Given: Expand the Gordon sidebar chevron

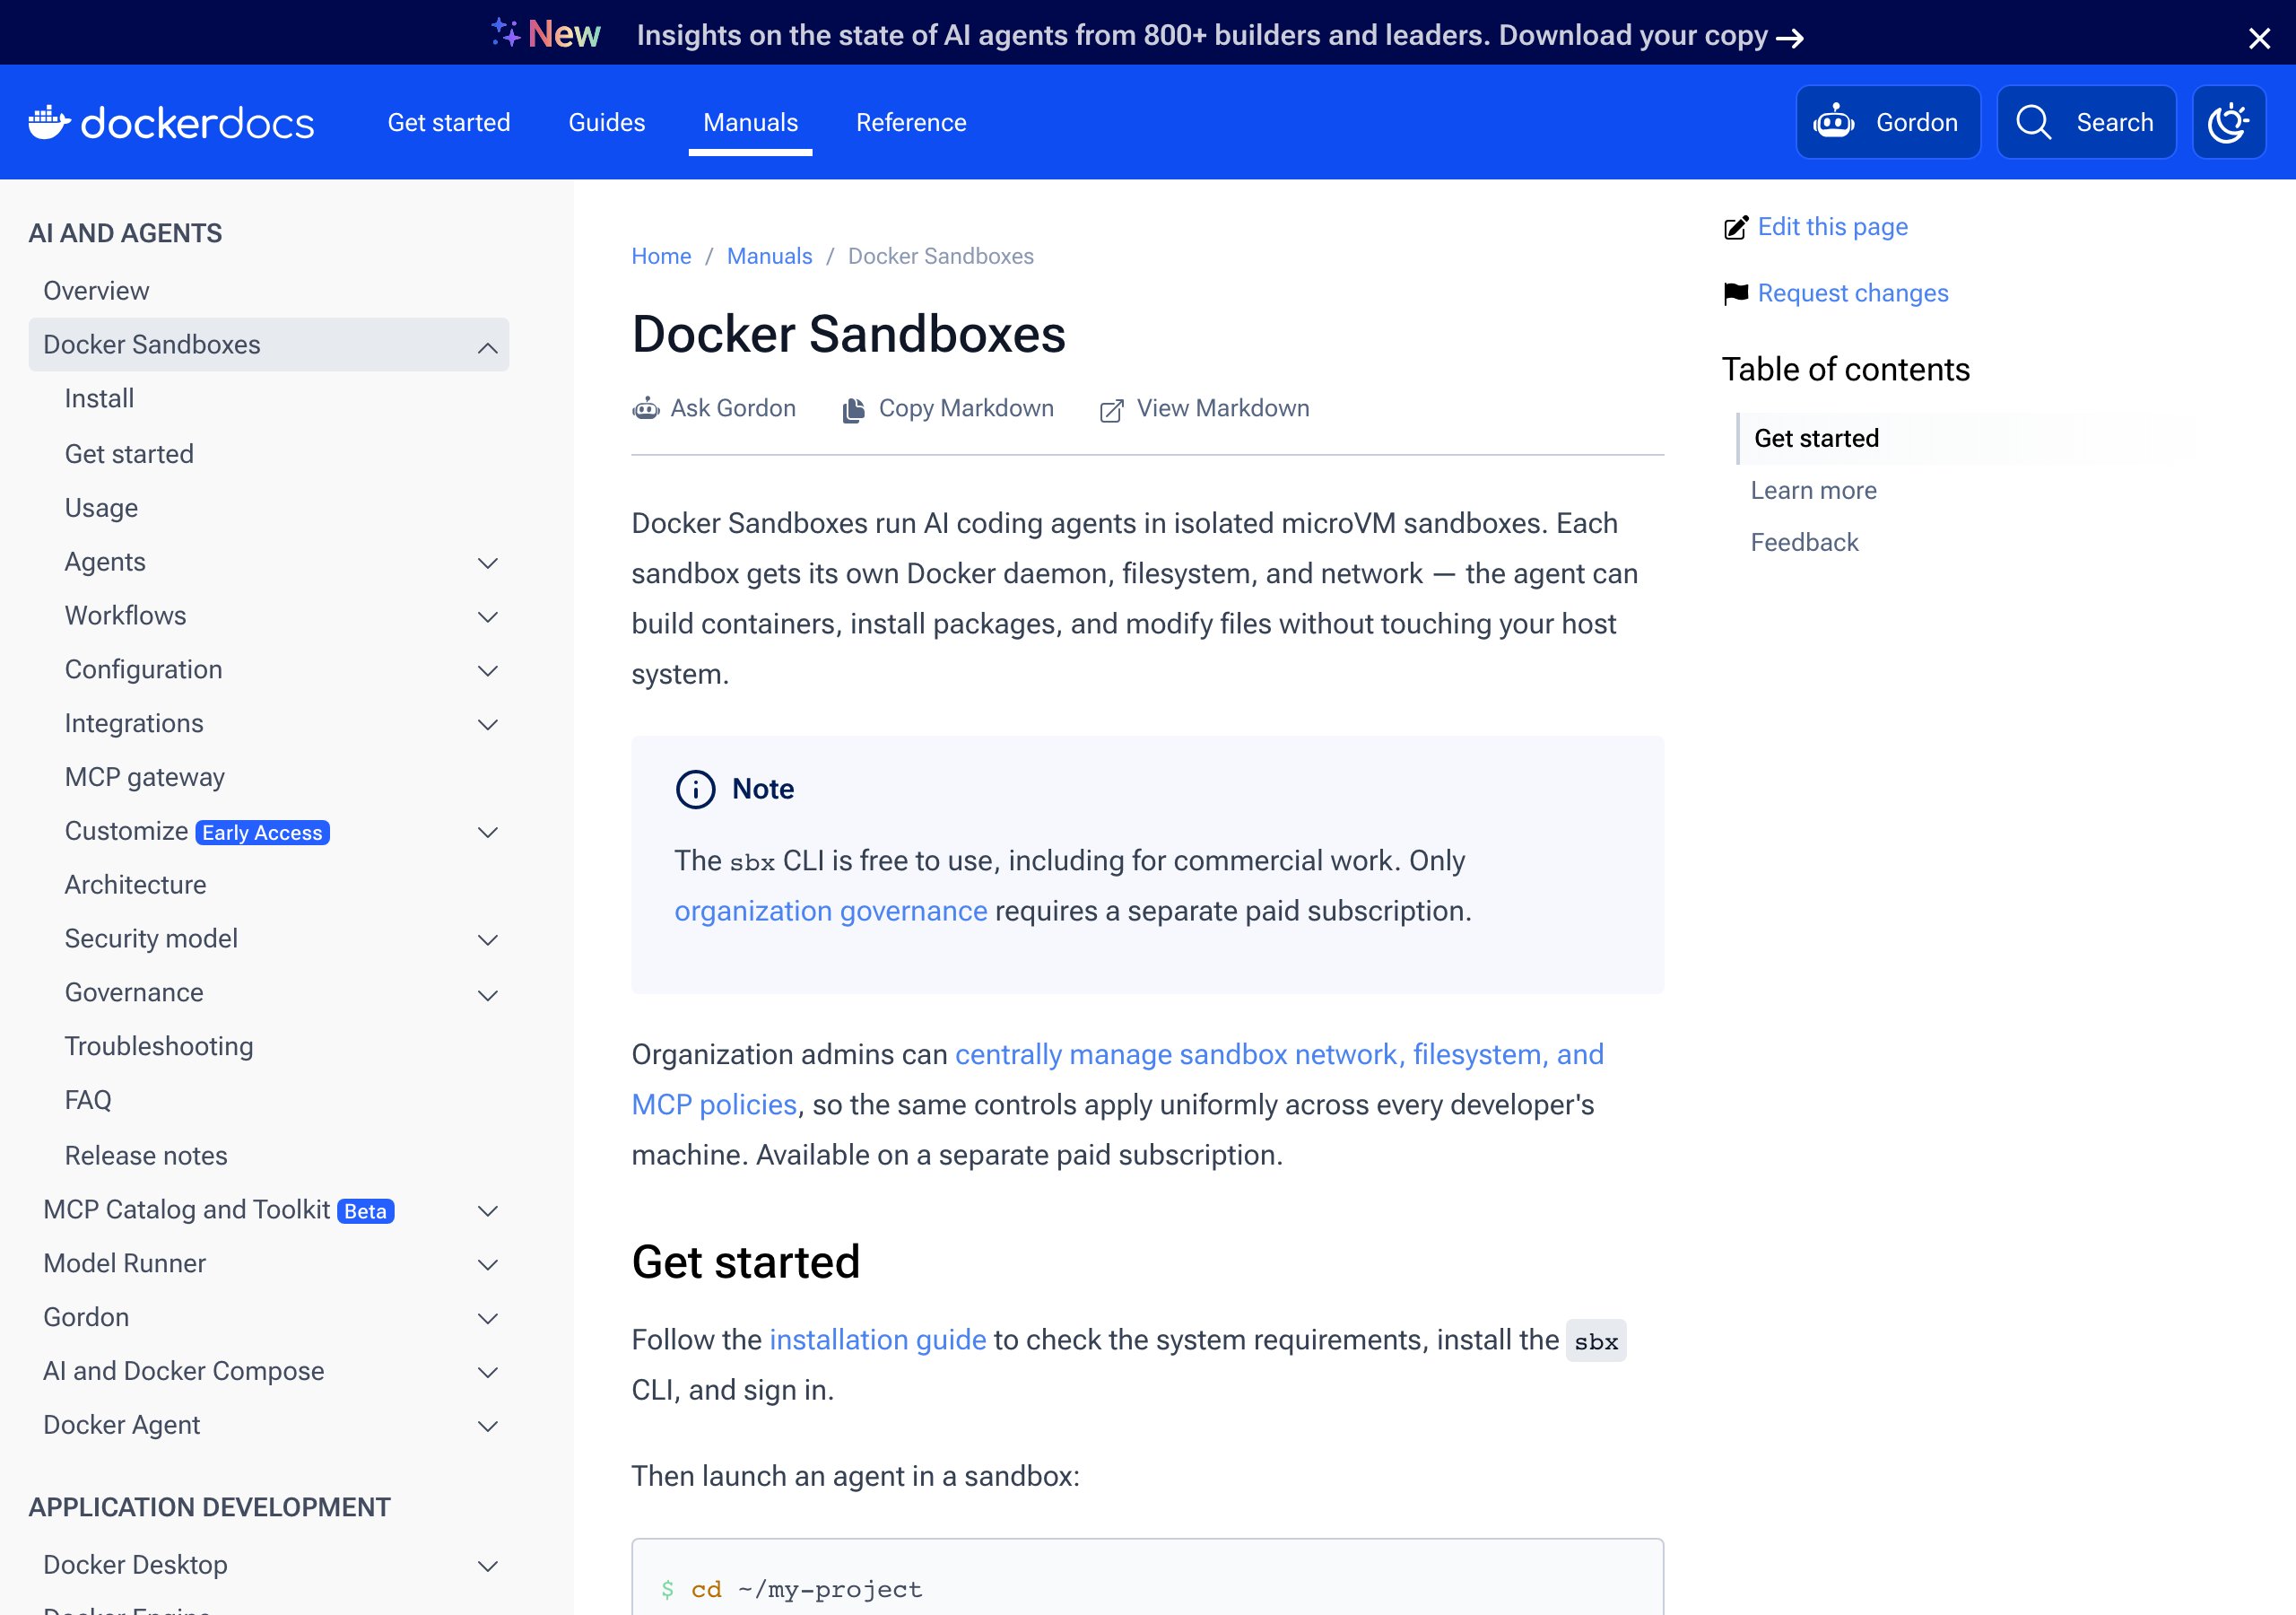Looking at the screenshot, I should [488, 1320].
